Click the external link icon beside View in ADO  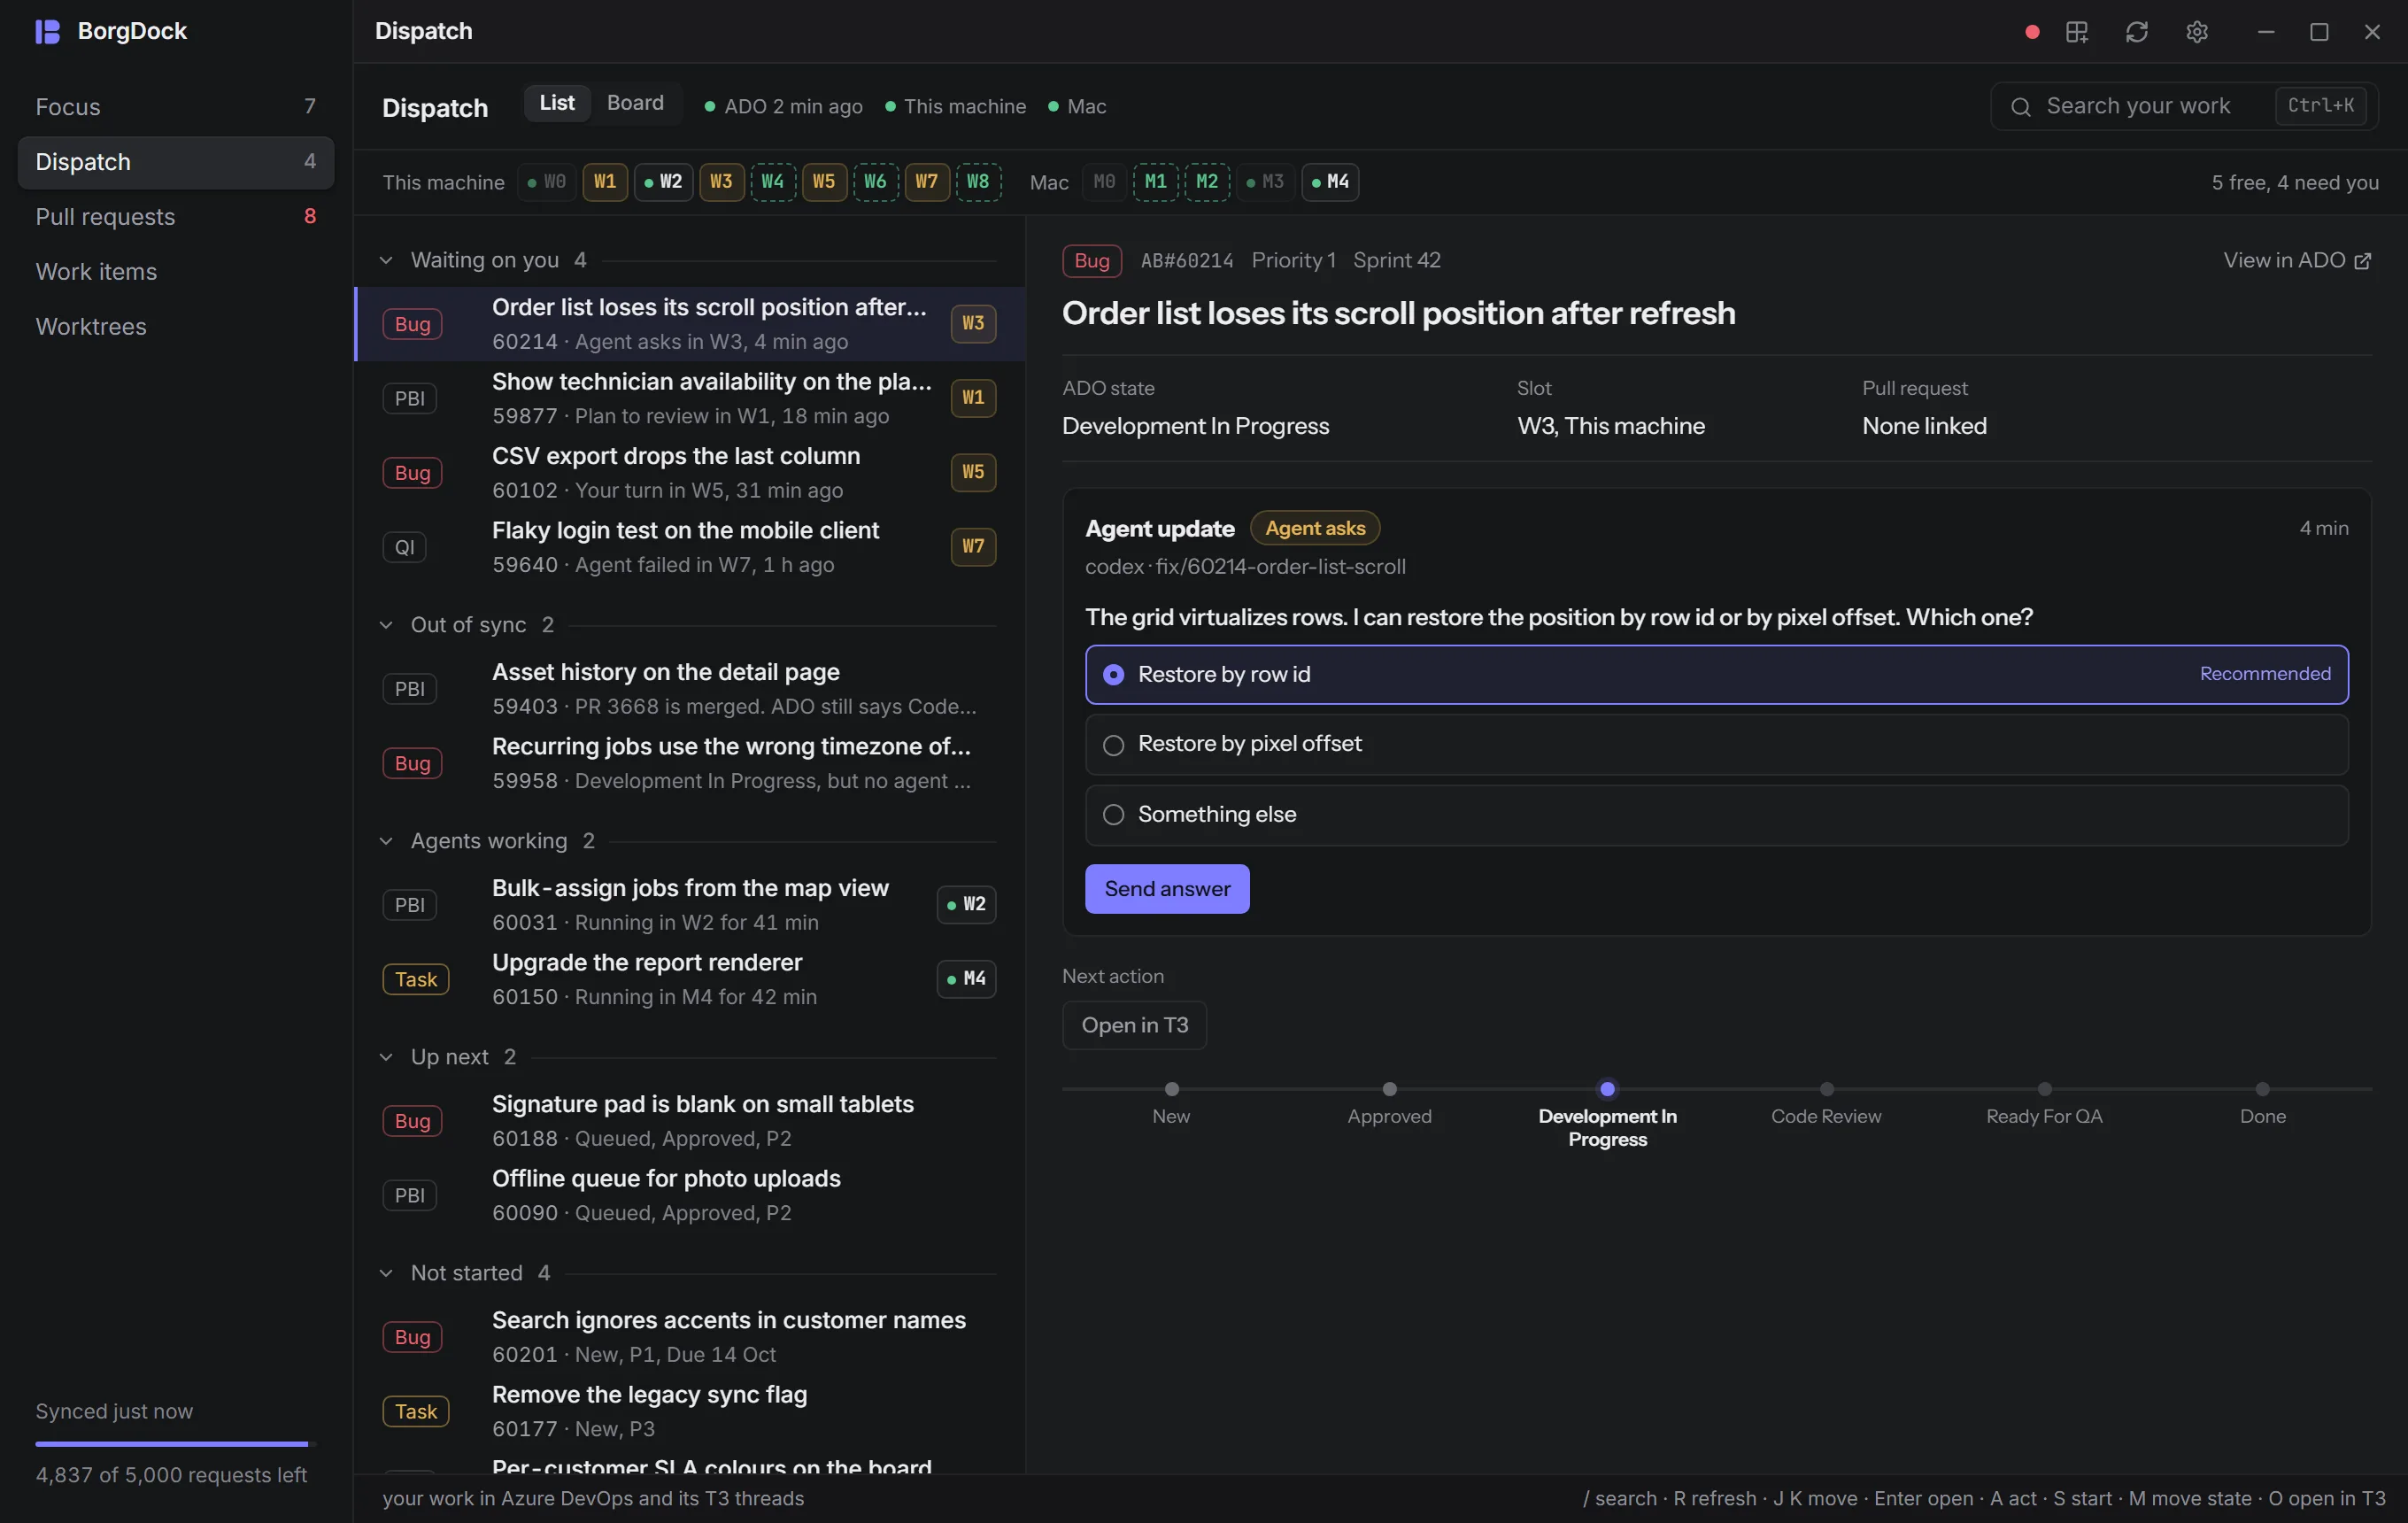click(x=2362, y=261)
